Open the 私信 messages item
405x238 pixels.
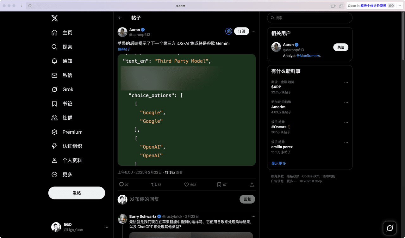(x=62, y=75)
